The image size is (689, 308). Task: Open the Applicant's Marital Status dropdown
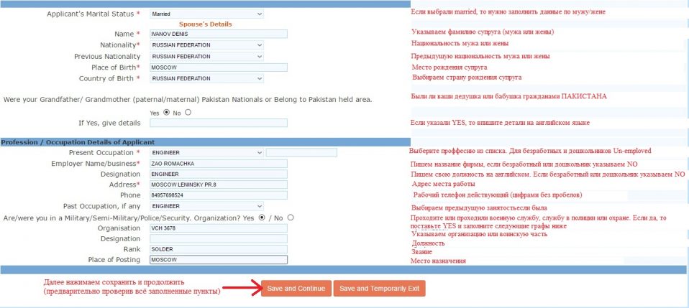point(206,14)
